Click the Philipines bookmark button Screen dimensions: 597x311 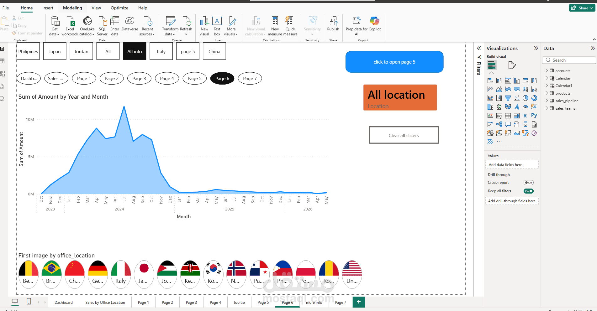pos(28,51)
